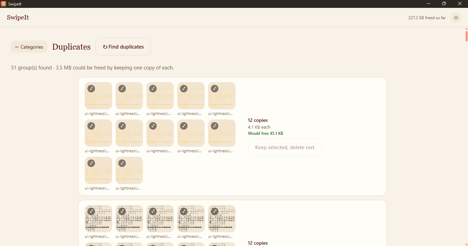Click the SwipeIt header logo text
This screenshot has height=246, width=468.
coord(18,17)
